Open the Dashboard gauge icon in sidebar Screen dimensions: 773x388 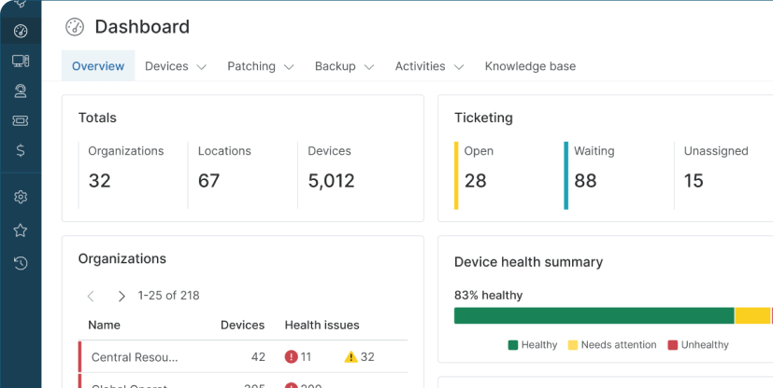[x=21, y=31]
